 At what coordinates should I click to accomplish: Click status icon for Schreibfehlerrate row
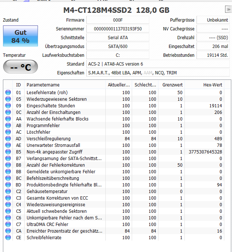click(x=8, y=237)
